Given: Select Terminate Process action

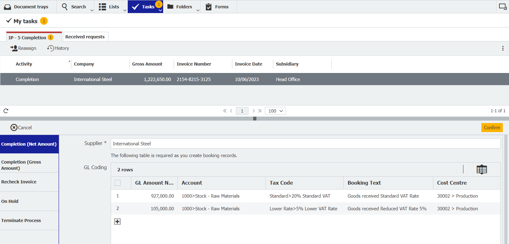Looking at the screenshot, I should [x=21, y=220].
